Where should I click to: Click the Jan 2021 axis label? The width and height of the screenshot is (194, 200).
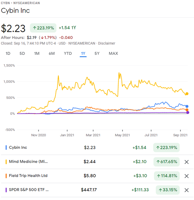coord(67,135)
